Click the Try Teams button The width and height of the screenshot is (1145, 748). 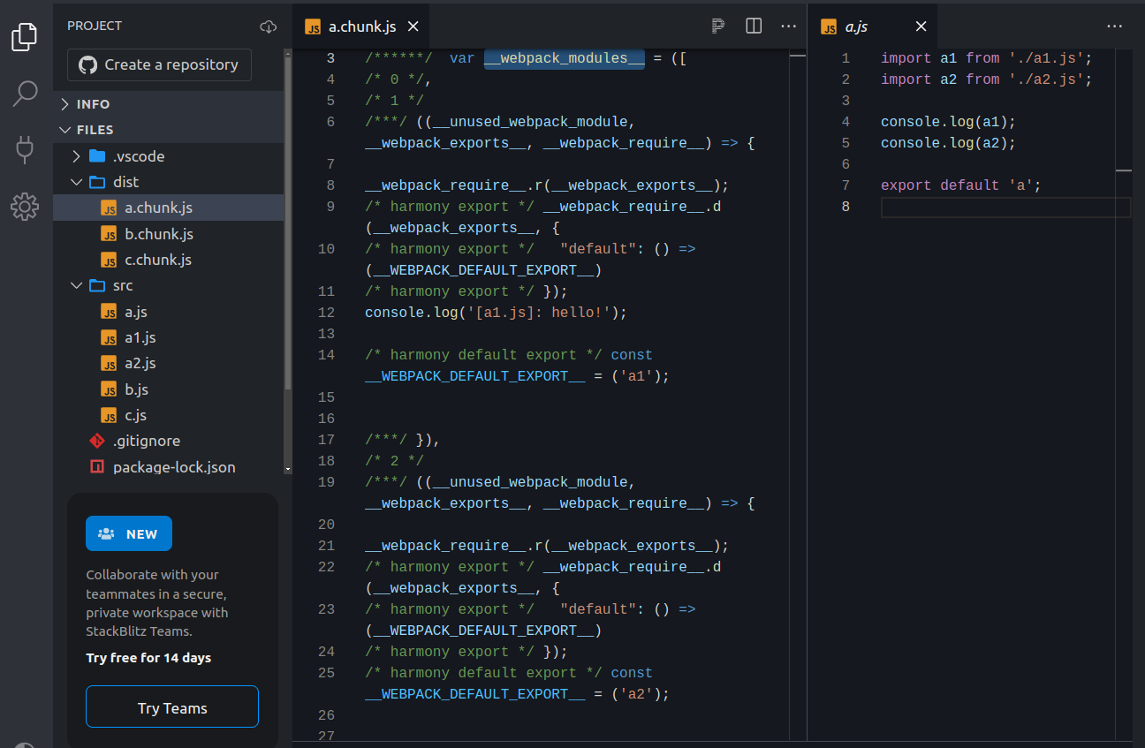click(x=172, y=708)
